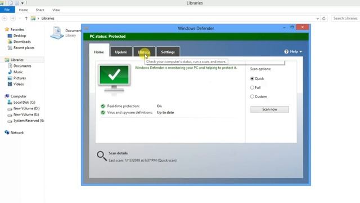The image size is (360, 203).
Task: Click the Explorer Back navigation arrow
Action: pos(5,19)
